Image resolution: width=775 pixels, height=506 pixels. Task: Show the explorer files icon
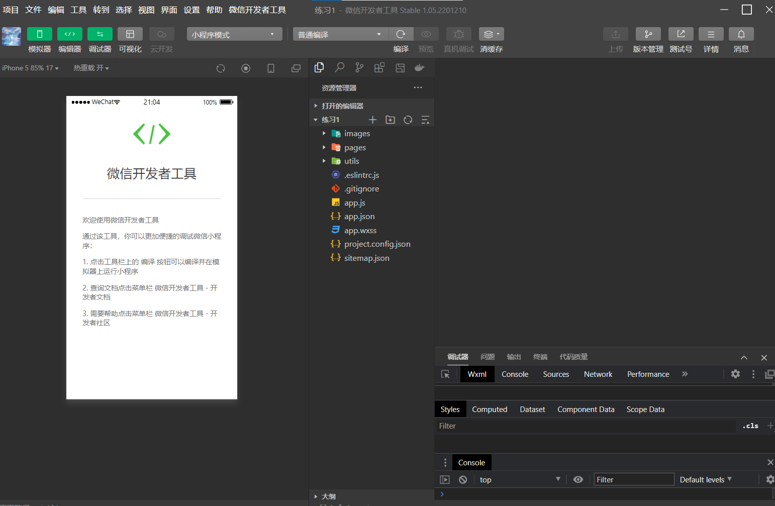319,67
